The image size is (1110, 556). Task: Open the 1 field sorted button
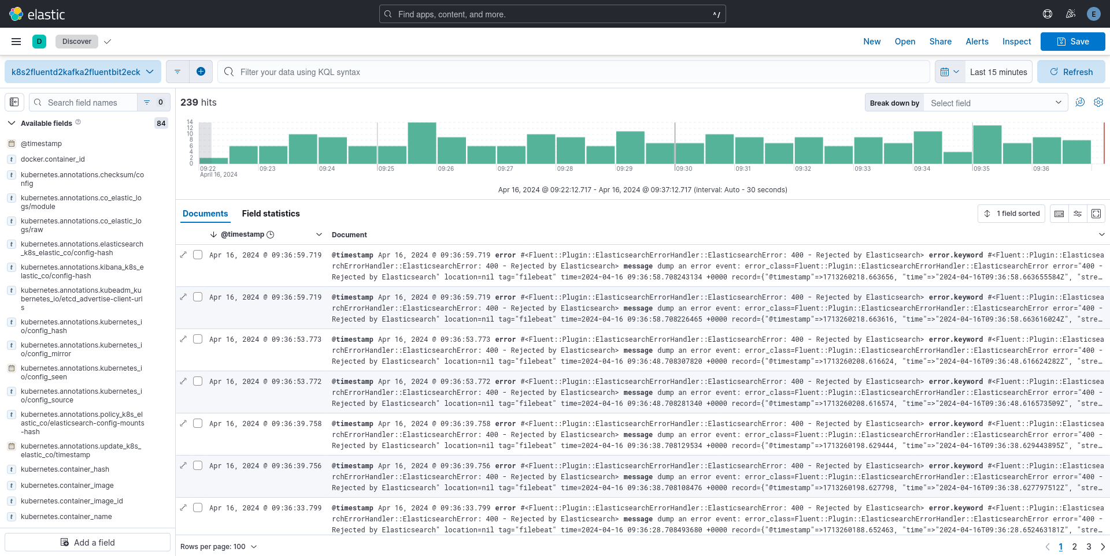coord(1012,214)
